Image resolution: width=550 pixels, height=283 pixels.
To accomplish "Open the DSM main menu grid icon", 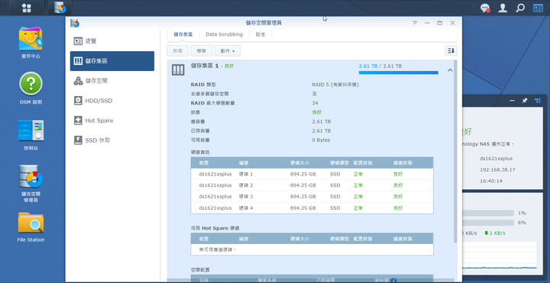I will click(27, 8).
